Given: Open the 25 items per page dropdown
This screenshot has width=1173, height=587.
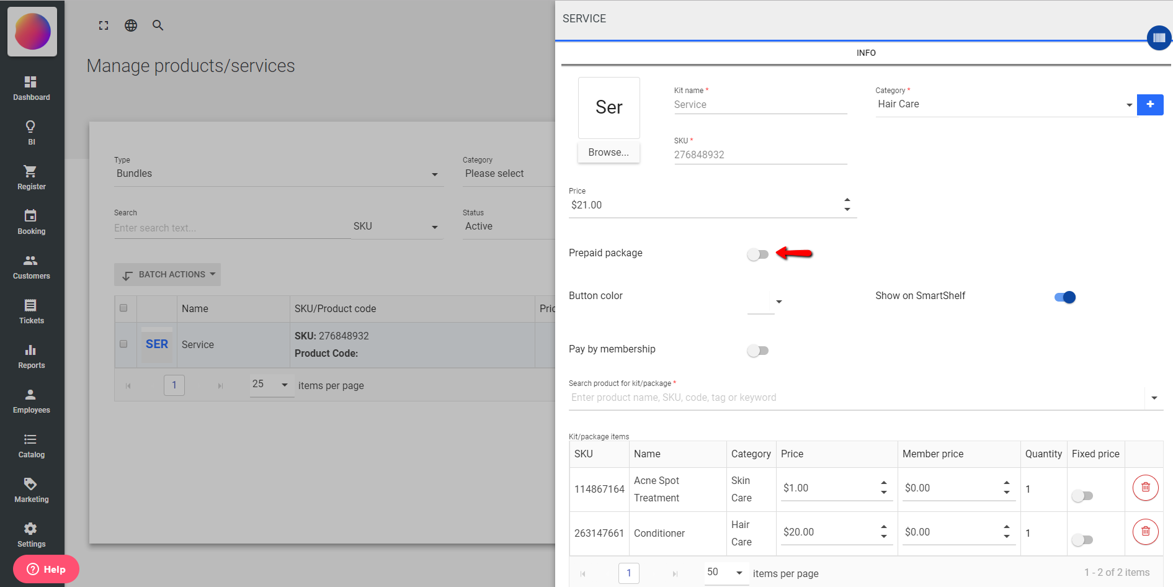Looking at the screenshot, I should 271,385.
